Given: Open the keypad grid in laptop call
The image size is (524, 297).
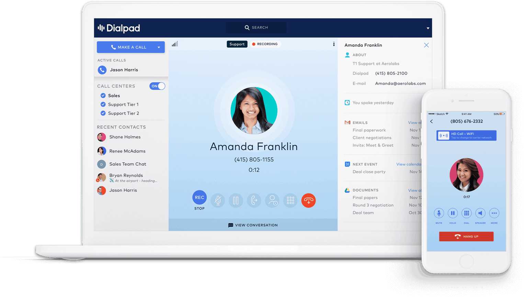Looking at the screenshot, I should 291,200.
